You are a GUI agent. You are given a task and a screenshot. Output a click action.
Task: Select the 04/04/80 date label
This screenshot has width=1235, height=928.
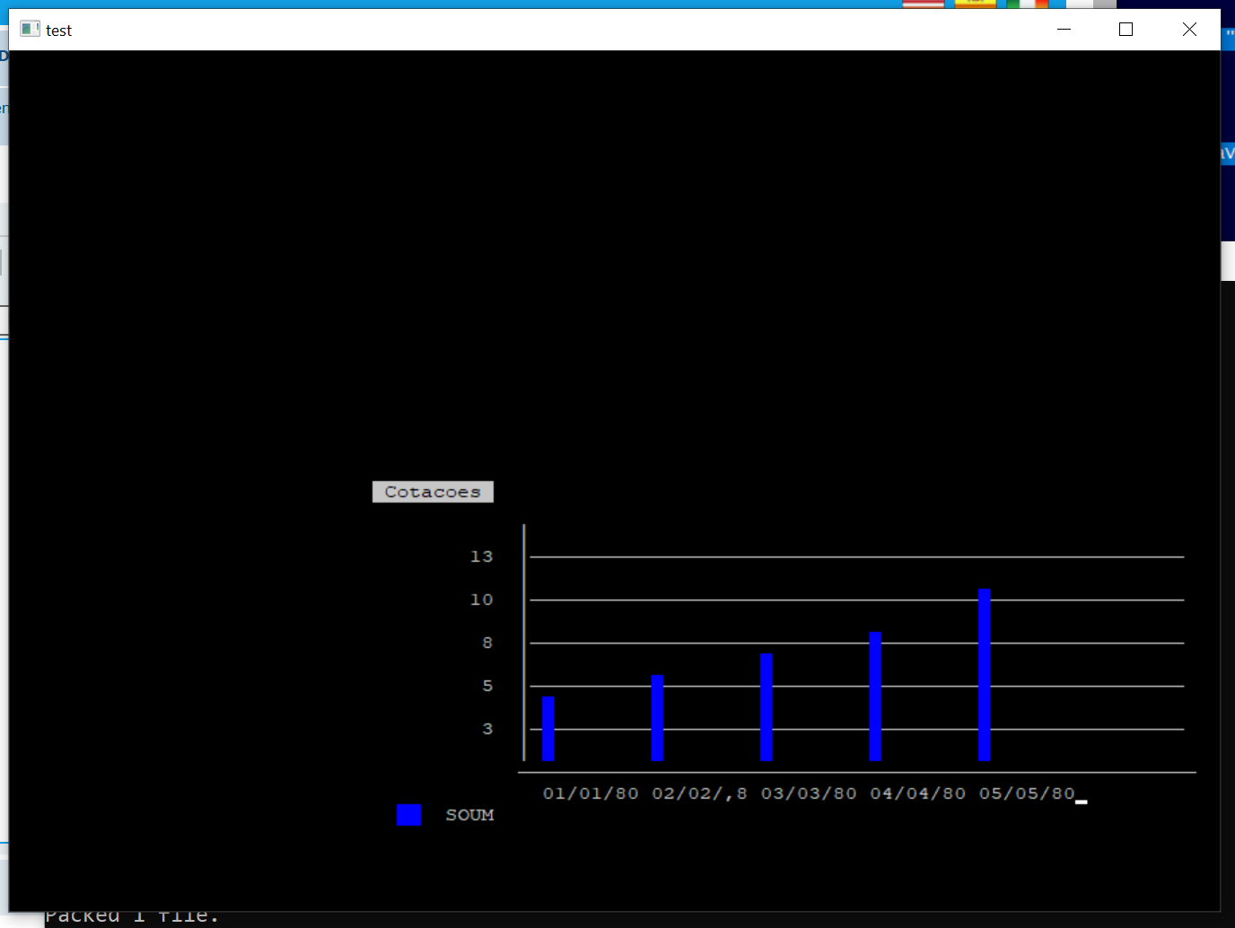coord(917,793)
